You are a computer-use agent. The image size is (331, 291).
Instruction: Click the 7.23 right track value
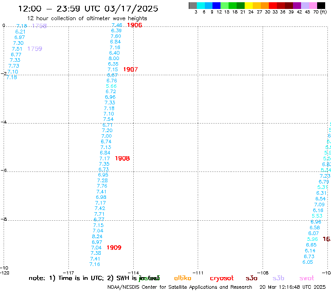[325, 176]
